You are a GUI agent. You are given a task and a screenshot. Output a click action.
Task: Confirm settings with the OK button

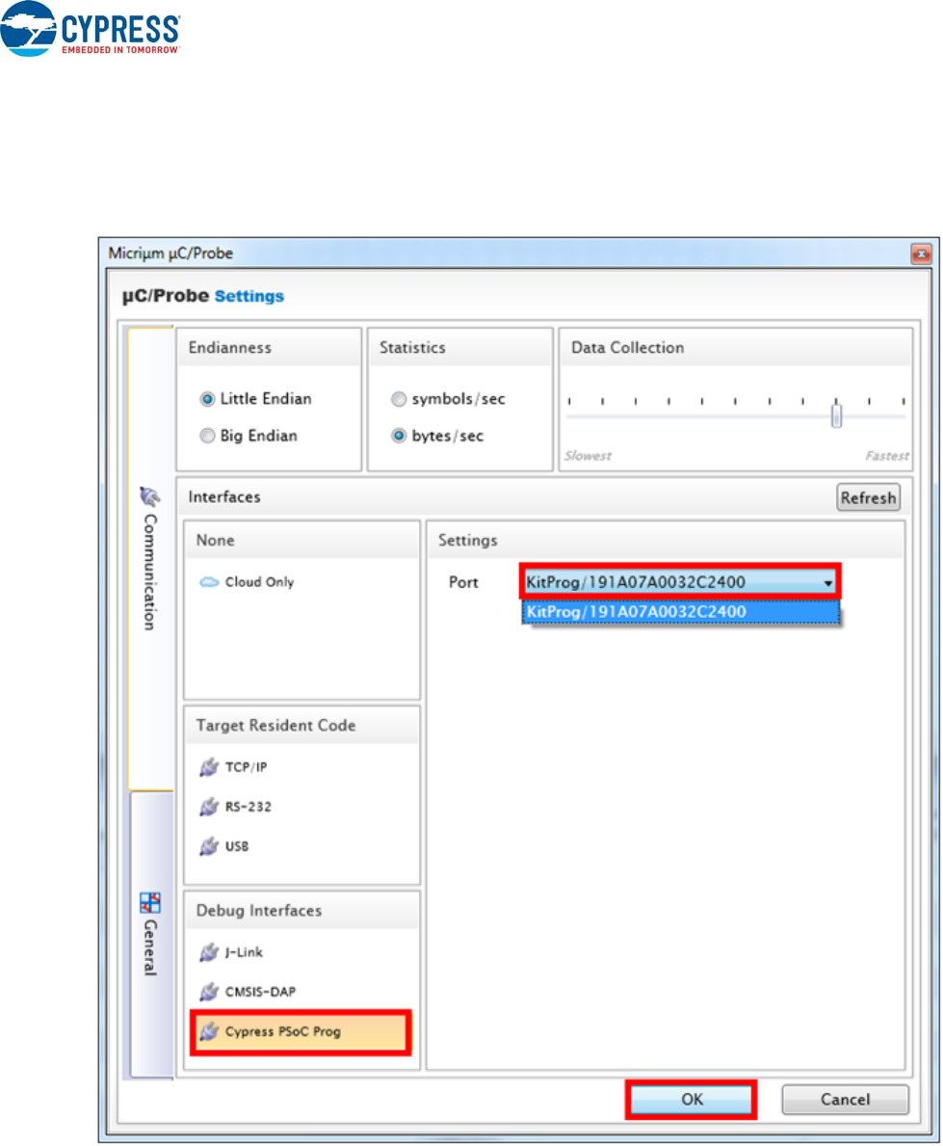692,1099
